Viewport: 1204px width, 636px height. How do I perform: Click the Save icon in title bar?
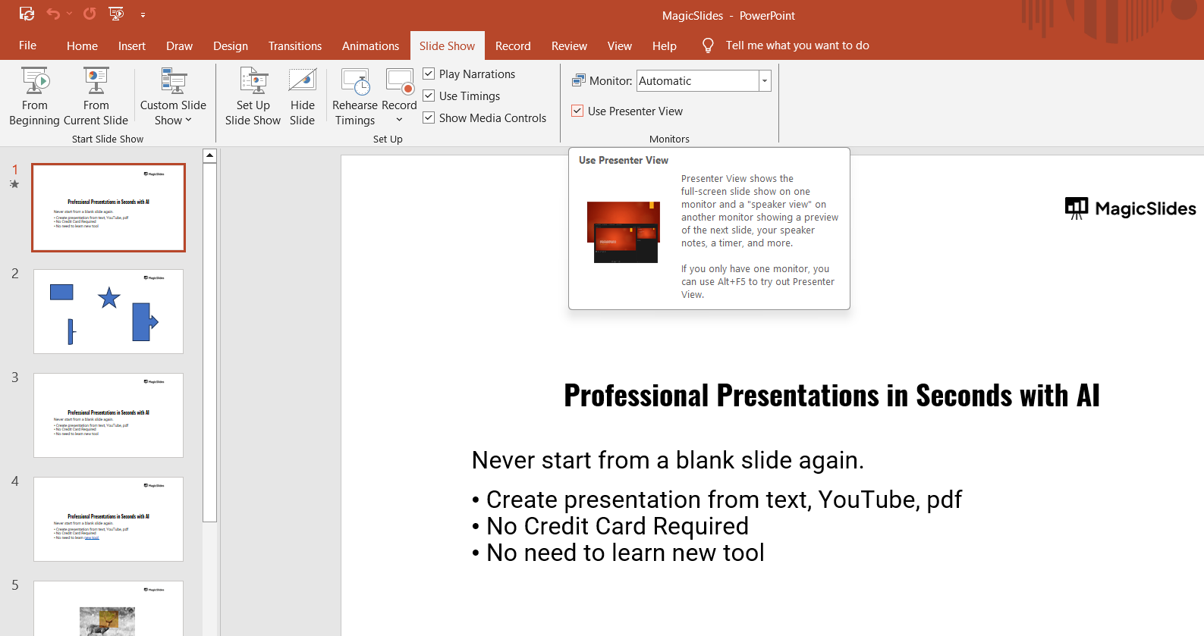click(x=27, y=14)
